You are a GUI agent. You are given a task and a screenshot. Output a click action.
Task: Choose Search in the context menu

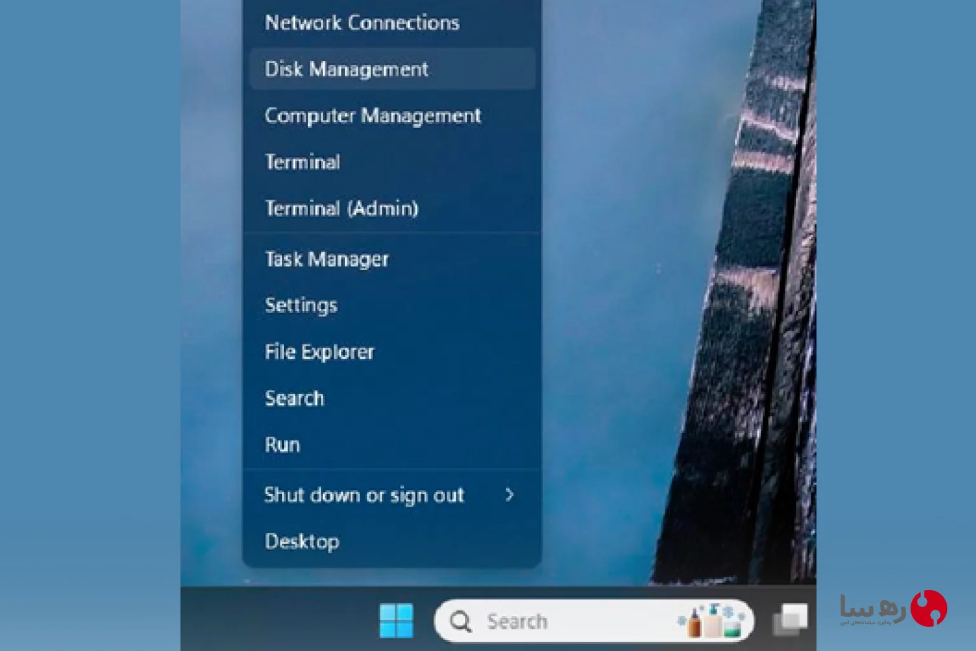[392, 398]
